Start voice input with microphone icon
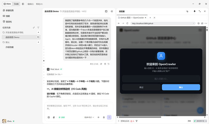This screenshot has height=124, width=209. (x=104, y=117)
